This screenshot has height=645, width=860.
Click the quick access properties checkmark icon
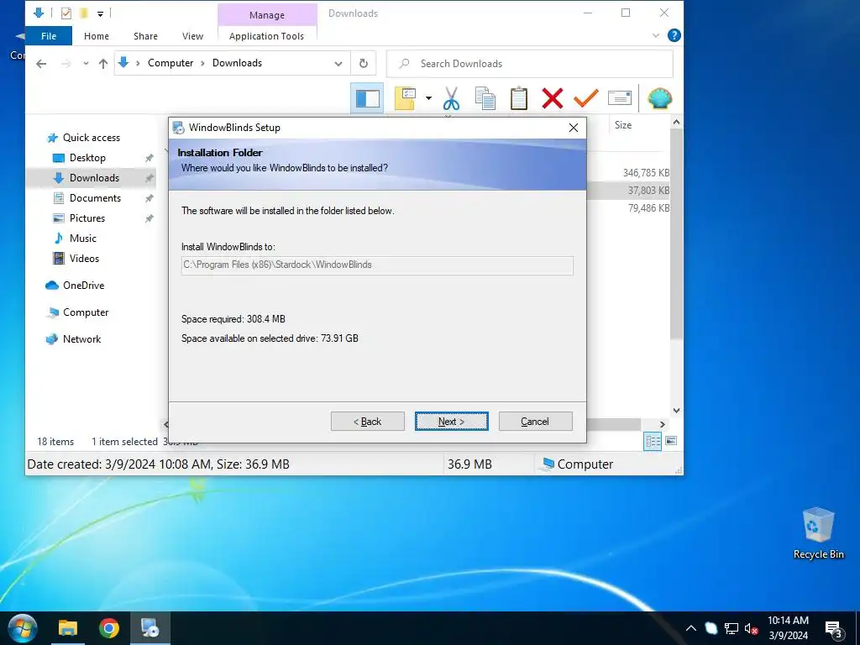[66, 13]
